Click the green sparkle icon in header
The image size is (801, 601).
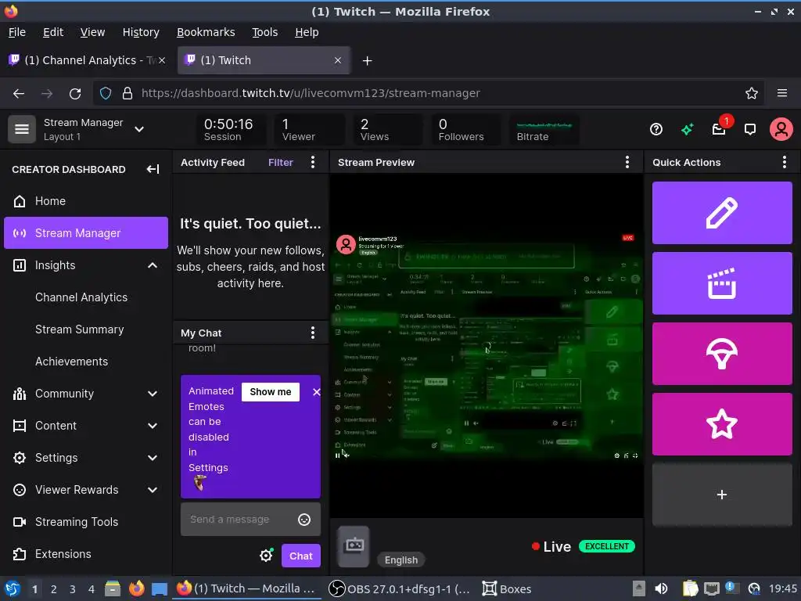tap(687, 129)
